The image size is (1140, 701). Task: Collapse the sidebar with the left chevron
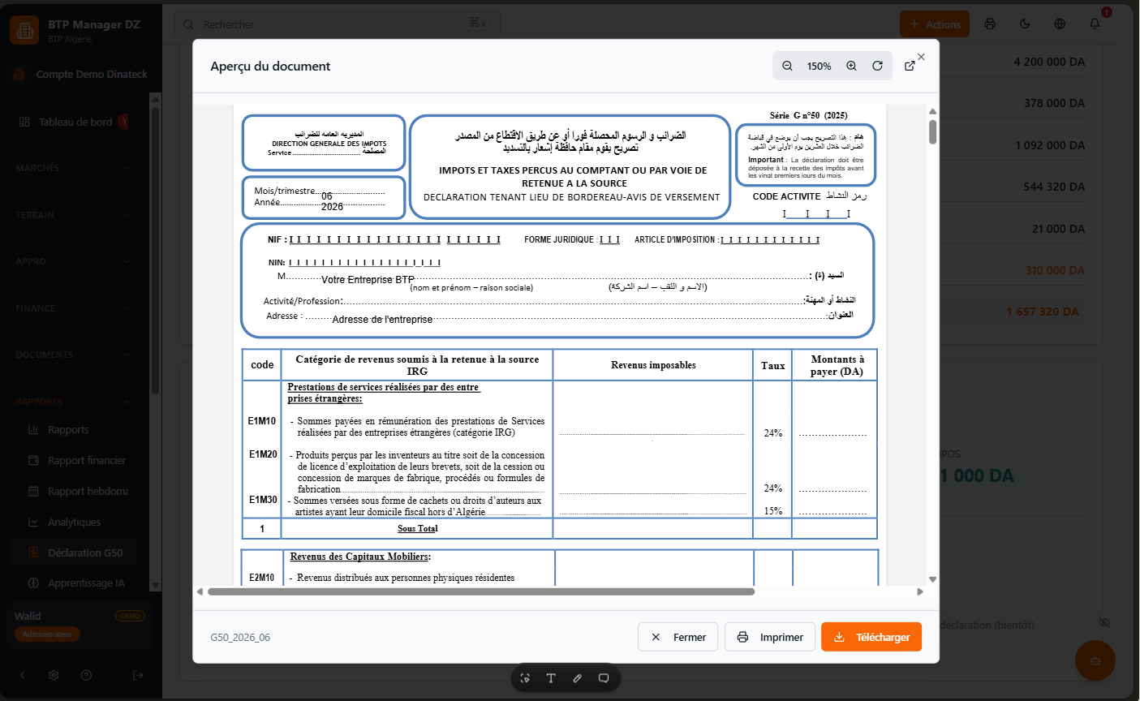coord(22,675)
